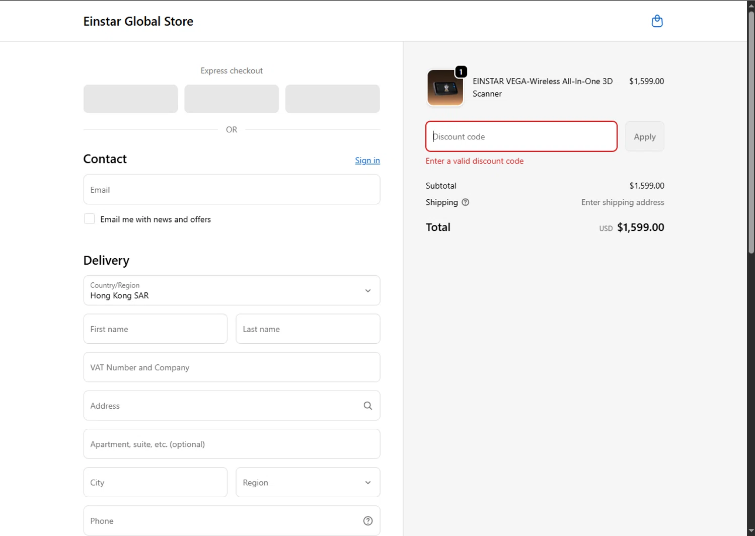Click the Shipping info question mark icon
This screenshot has height=536, width=755.
[x=466, y=202]
